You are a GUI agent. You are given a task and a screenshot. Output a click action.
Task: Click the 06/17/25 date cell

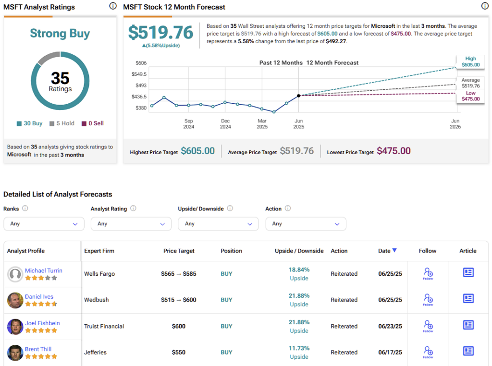pos(390,353)
